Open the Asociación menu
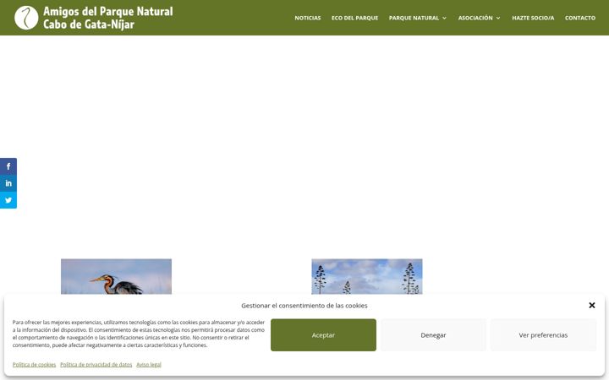The width and height of the screenshot is (609, 380). tap(475, 18)
